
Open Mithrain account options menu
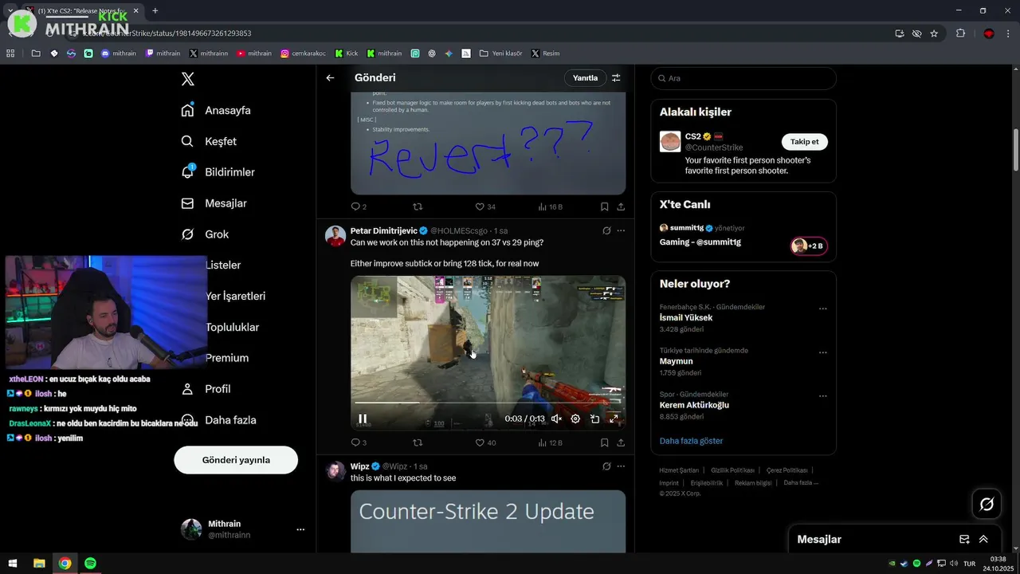click(300, 529)
